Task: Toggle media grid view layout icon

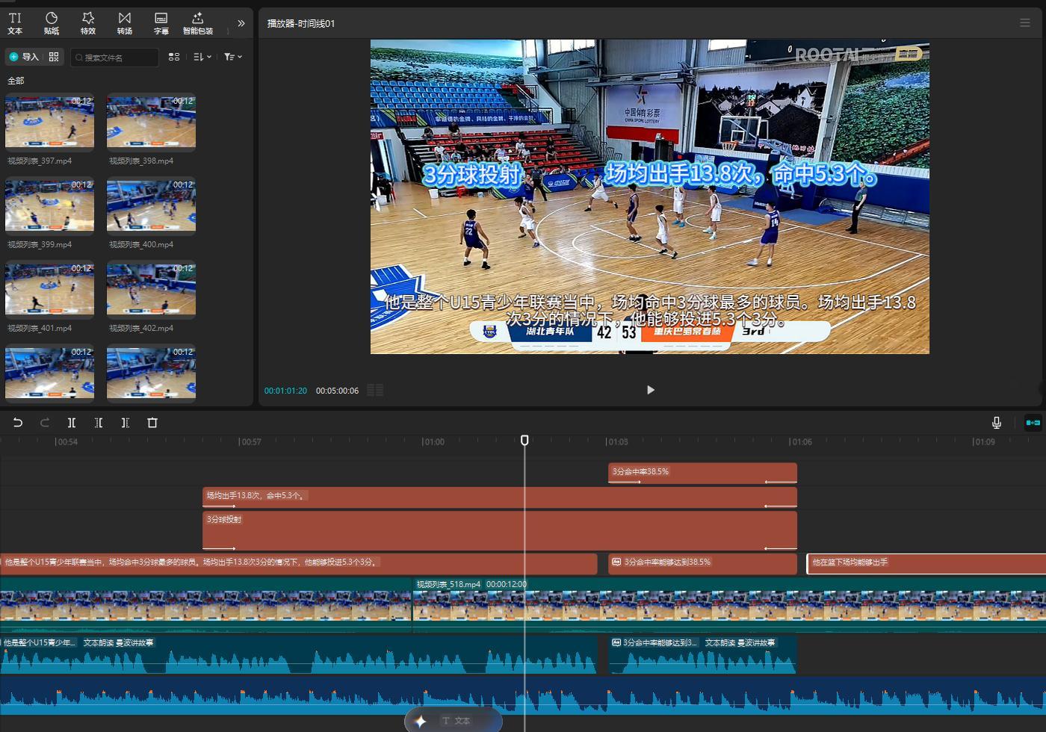Action: [x=174, y=57]
